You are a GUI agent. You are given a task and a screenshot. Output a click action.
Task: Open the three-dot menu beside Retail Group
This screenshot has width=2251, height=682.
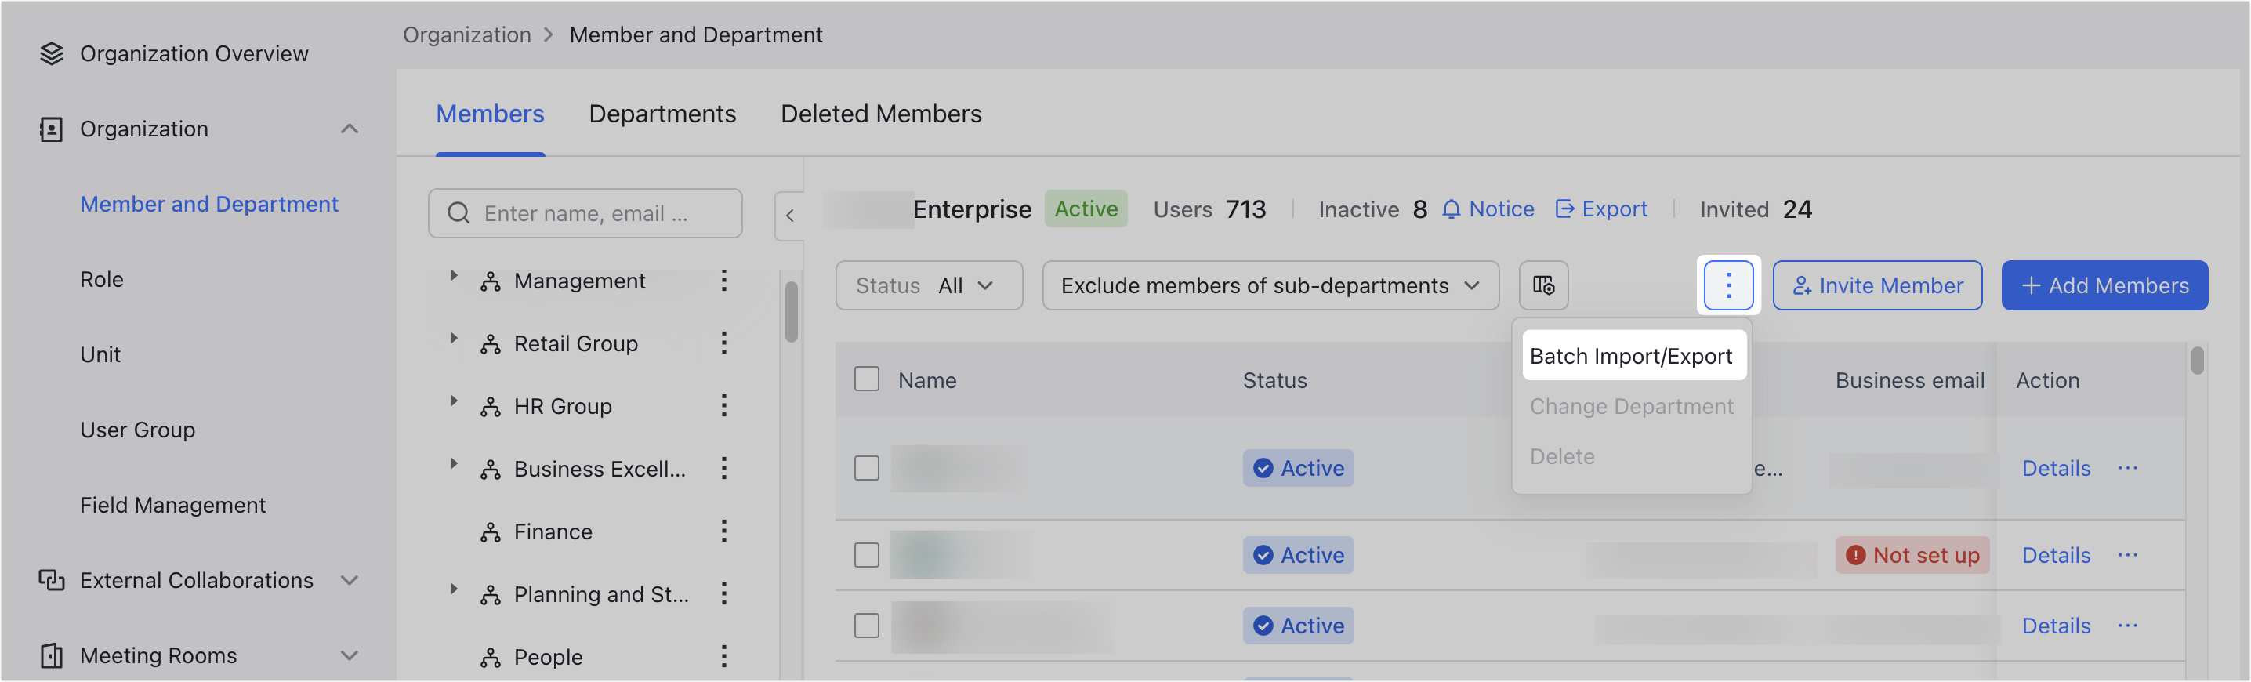tap(723, 343)
